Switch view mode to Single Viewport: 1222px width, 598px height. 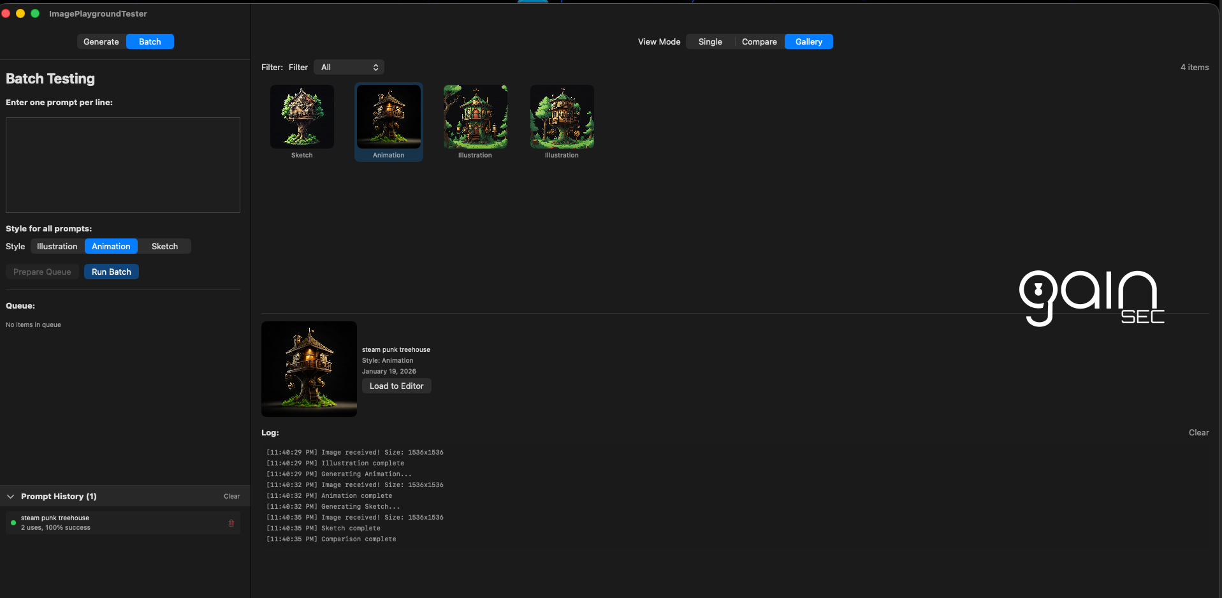(710, 41)
